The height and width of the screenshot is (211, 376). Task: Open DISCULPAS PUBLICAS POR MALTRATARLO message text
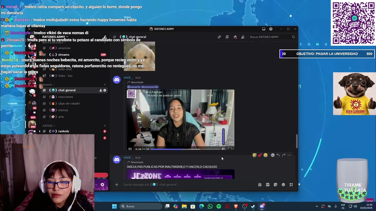(x=172, y=167)
